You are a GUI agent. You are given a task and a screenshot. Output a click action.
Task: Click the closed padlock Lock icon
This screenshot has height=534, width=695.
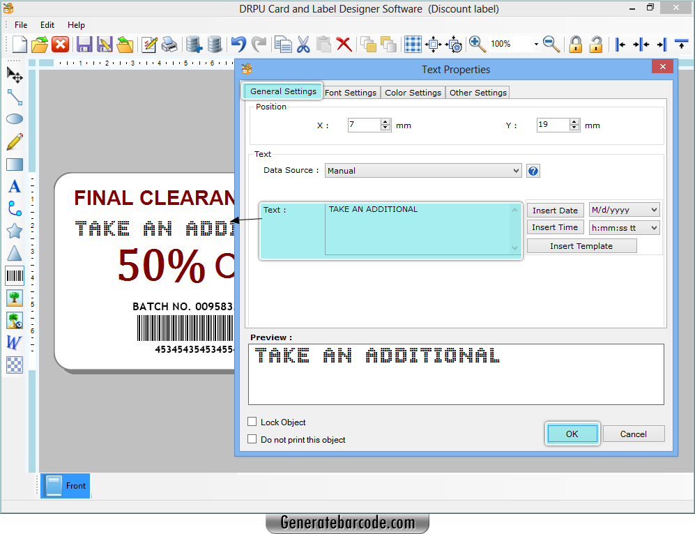tap(576, 44)
